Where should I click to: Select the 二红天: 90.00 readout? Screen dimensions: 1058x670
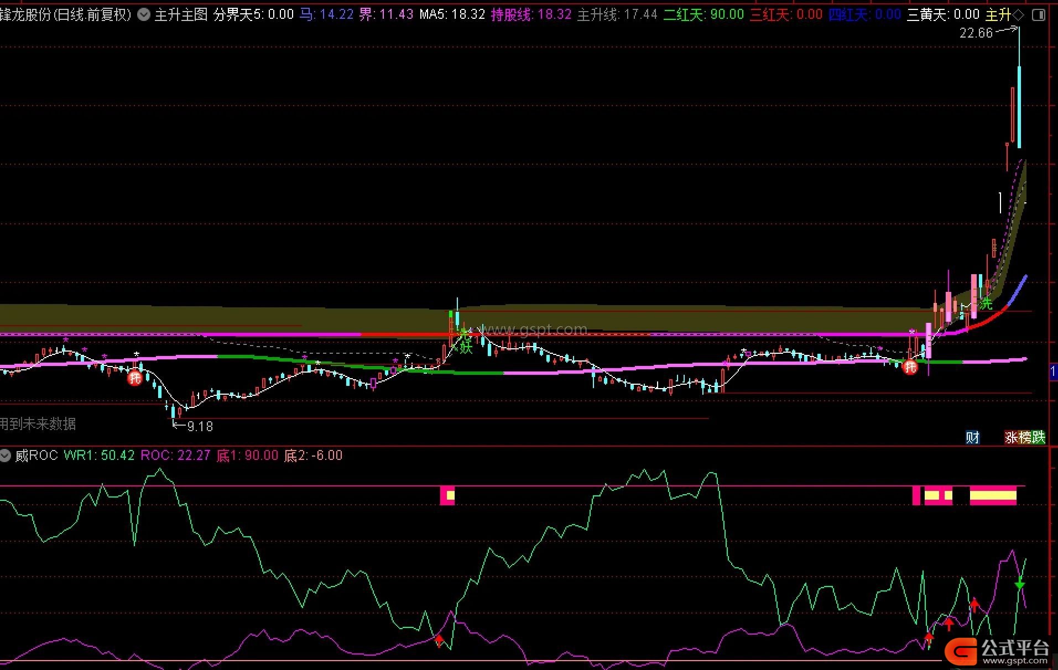point(703,15)
